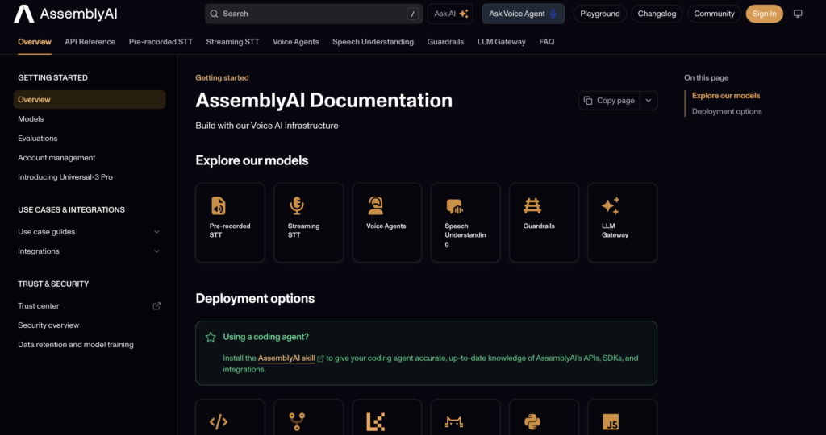The image size is (826, 435).
Task: Toggle theme via the monitor icon
Action: [798, 14]
